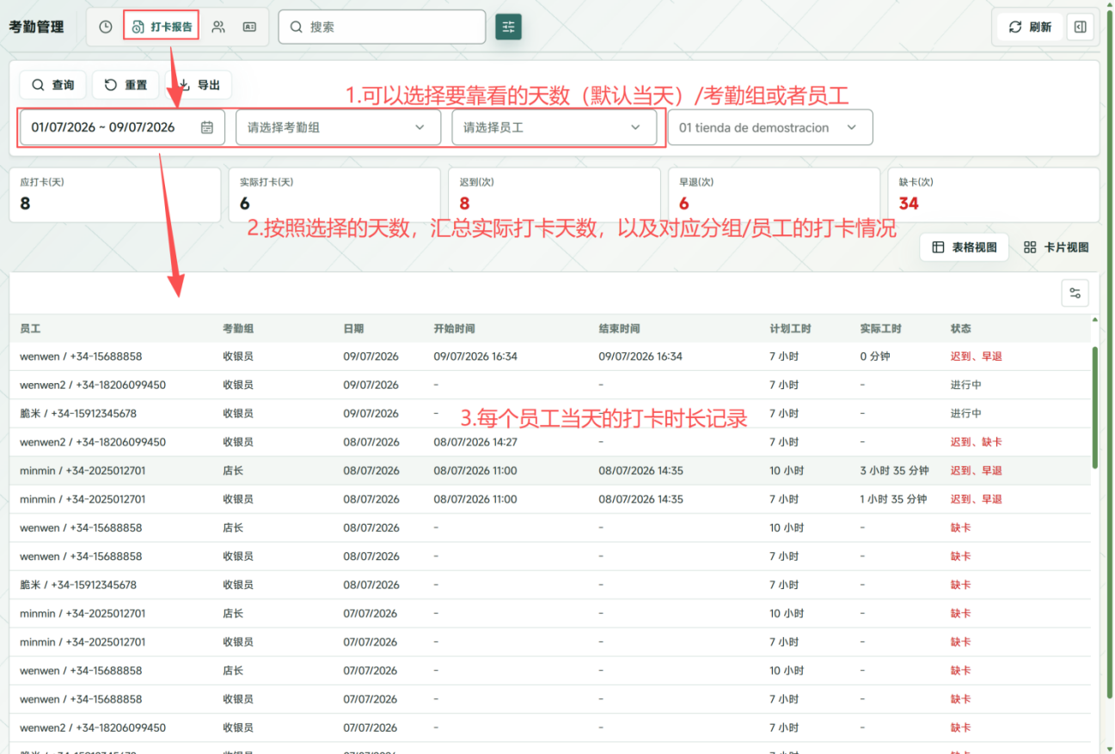Open the clock attendance tab icon
Screen dimensions: 1115x754
(x=106, y=27)
